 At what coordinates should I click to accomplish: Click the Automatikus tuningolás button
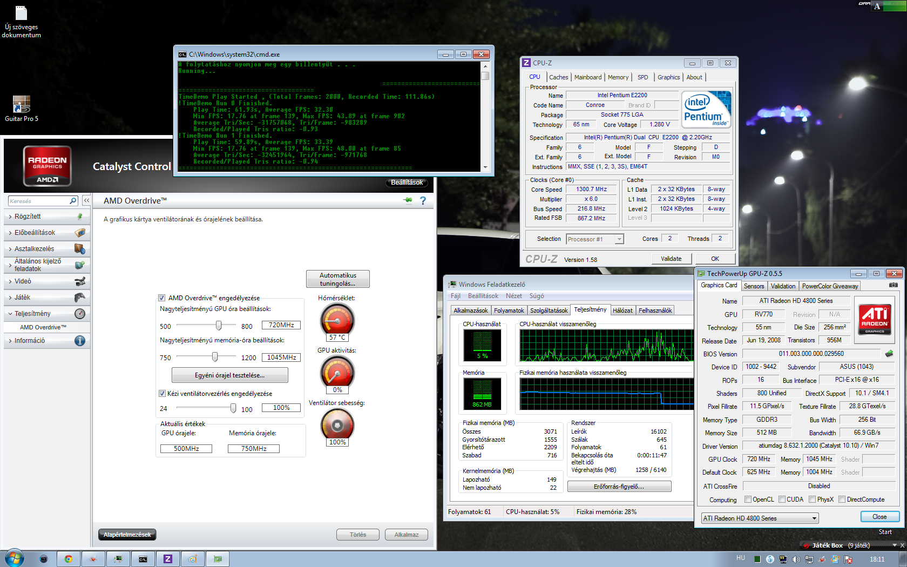338,279
